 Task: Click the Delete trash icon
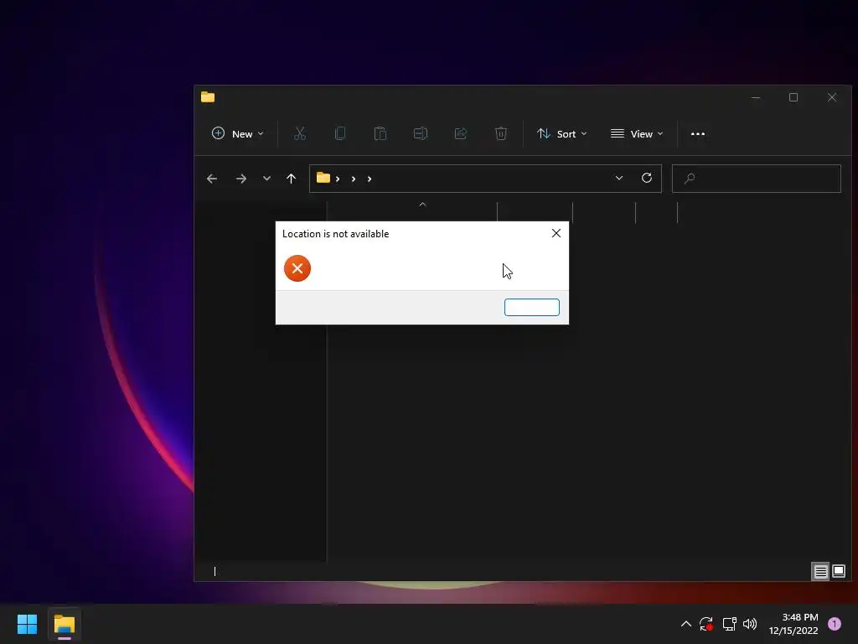pos(501,133)
